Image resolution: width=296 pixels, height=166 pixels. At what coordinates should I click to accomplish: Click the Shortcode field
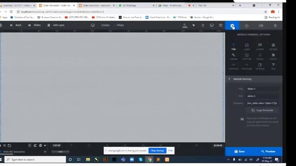click(262, 103)
